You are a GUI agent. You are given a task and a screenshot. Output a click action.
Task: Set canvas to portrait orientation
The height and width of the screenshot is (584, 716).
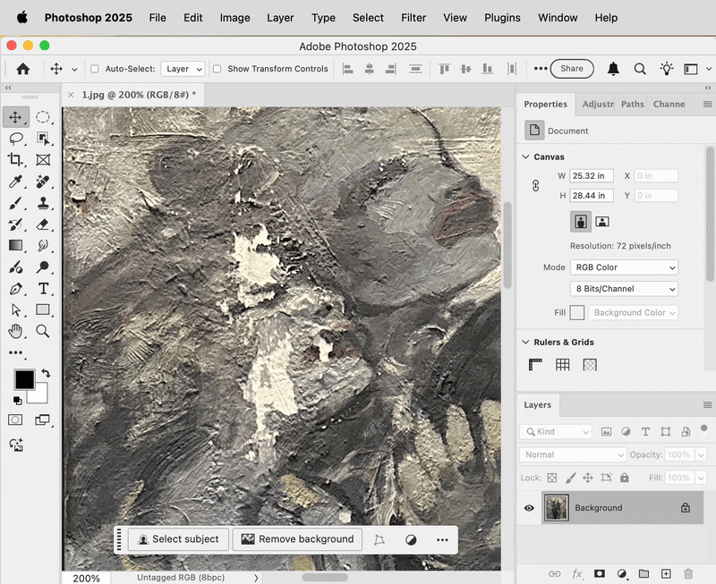(x=581, y=222)
